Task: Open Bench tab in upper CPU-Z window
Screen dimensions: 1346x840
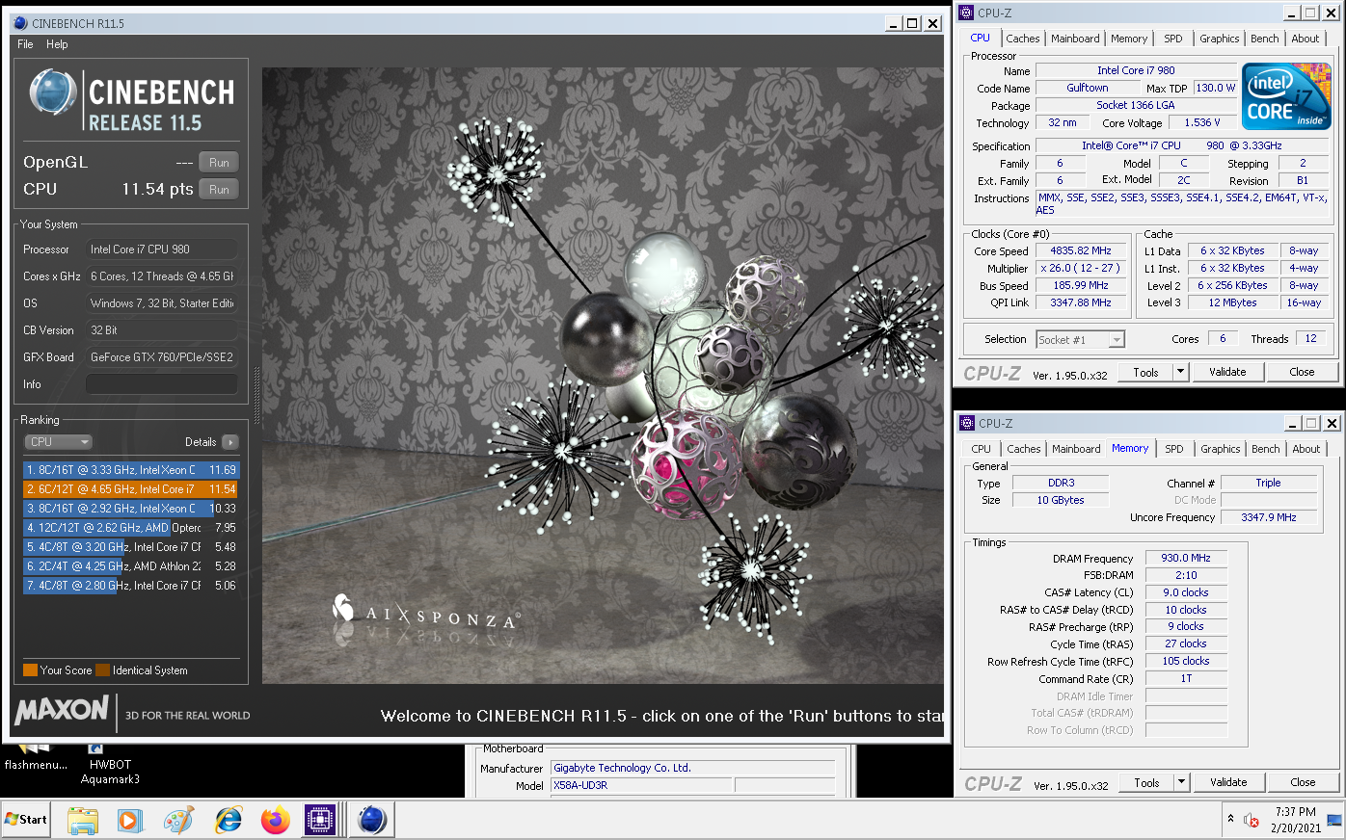Action: click(1265, 39)
